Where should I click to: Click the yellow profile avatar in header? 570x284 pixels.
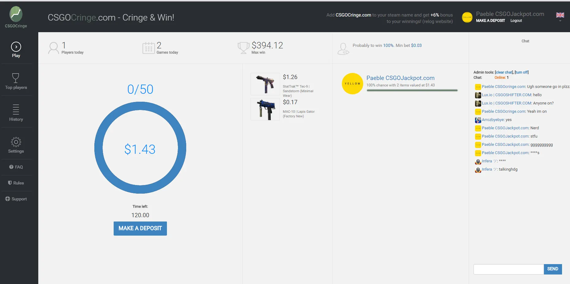(467, 17)
